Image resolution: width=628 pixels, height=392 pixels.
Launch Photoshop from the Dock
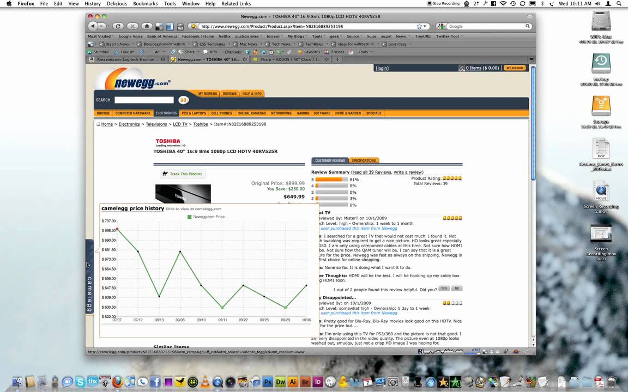click(x=268, y=382)
